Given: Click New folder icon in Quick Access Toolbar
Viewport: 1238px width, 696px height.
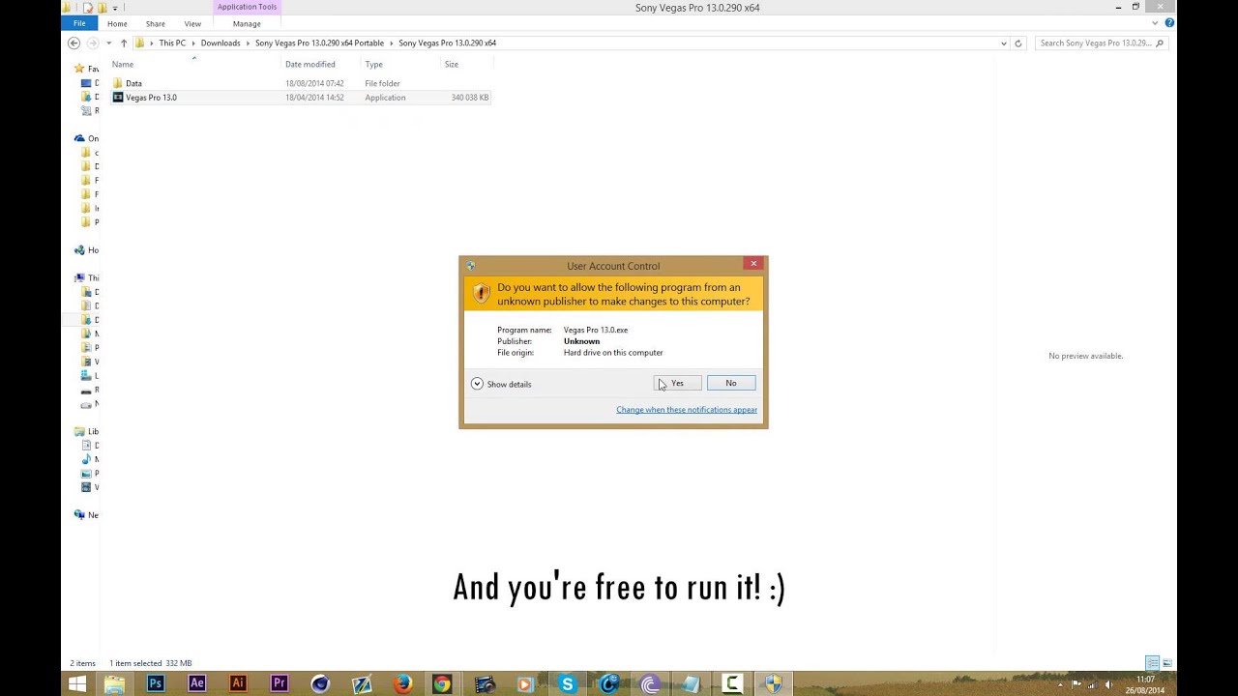Looking at the screenshot, I should tap(102, 8).
